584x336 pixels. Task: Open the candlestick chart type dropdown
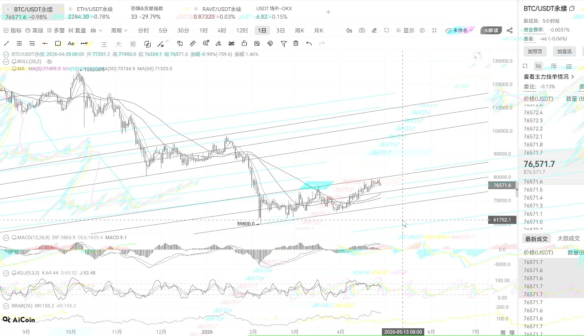[96, 31]
